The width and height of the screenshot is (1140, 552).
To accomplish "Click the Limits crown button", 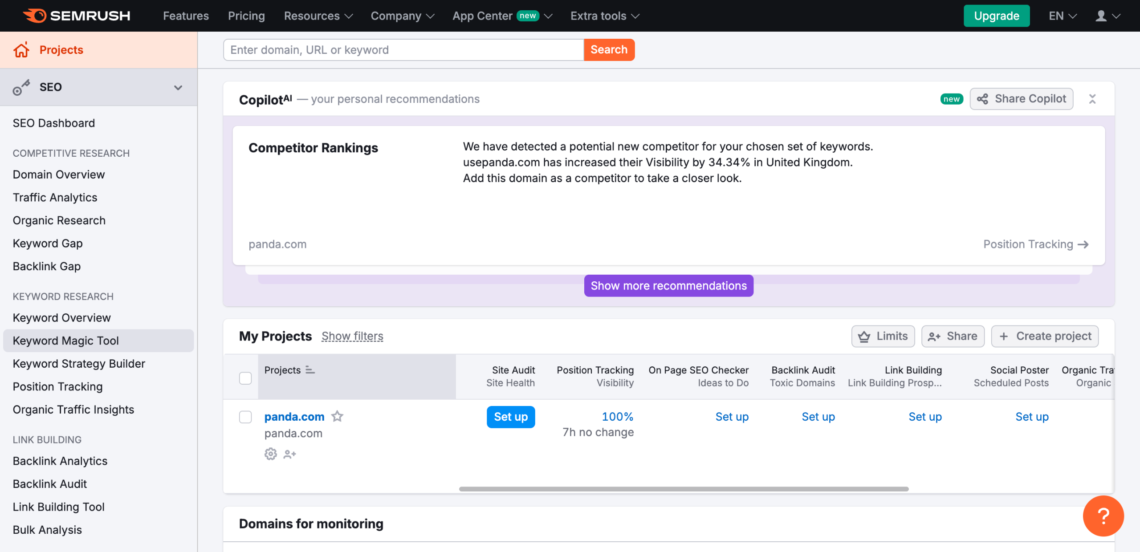I will click(882, 336).
